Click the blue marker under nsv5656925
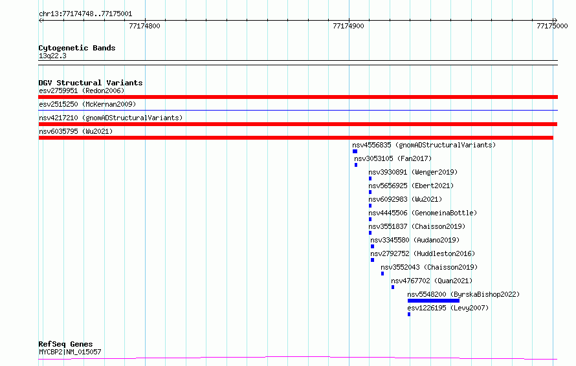Screen dimensions: 576x366 coord(370,192)
